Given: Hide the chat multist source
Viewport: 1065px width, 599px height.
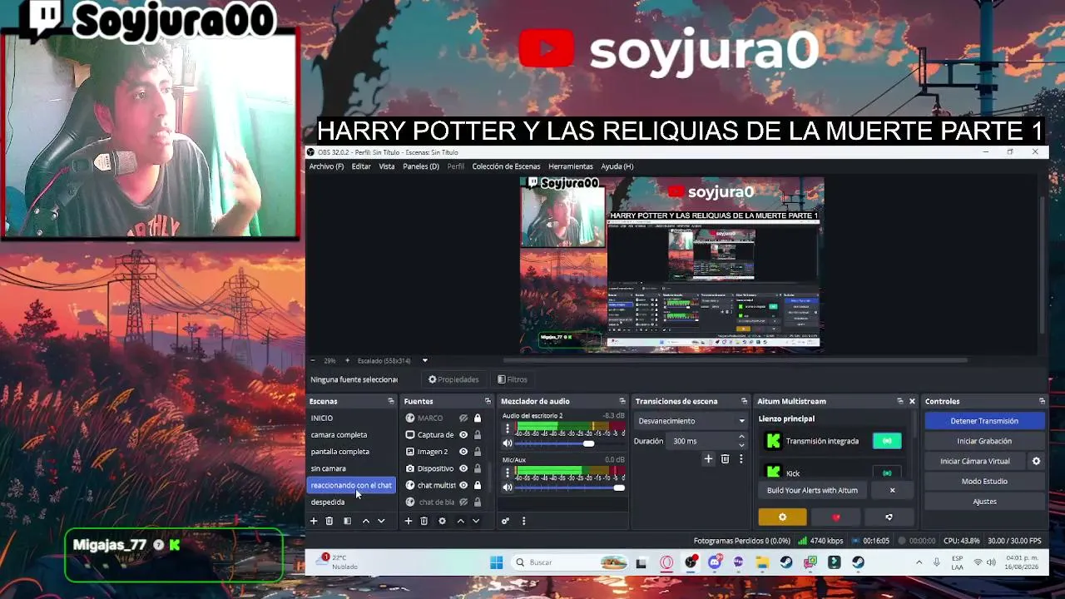Looking at the screenshot, I should click(463, 485).
